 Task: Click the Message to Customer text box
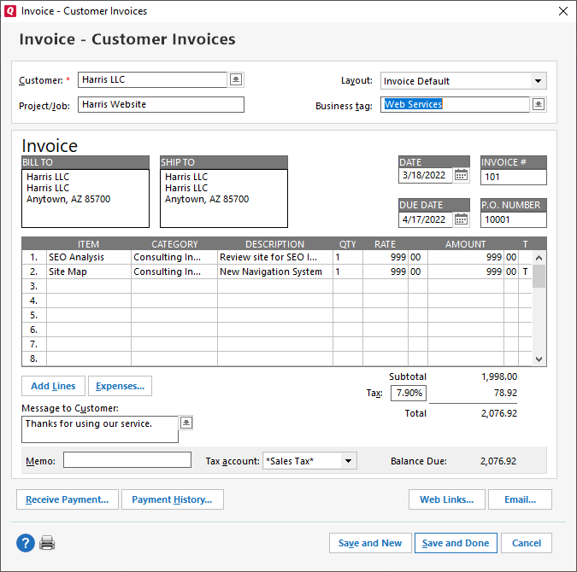pos(100,429)
